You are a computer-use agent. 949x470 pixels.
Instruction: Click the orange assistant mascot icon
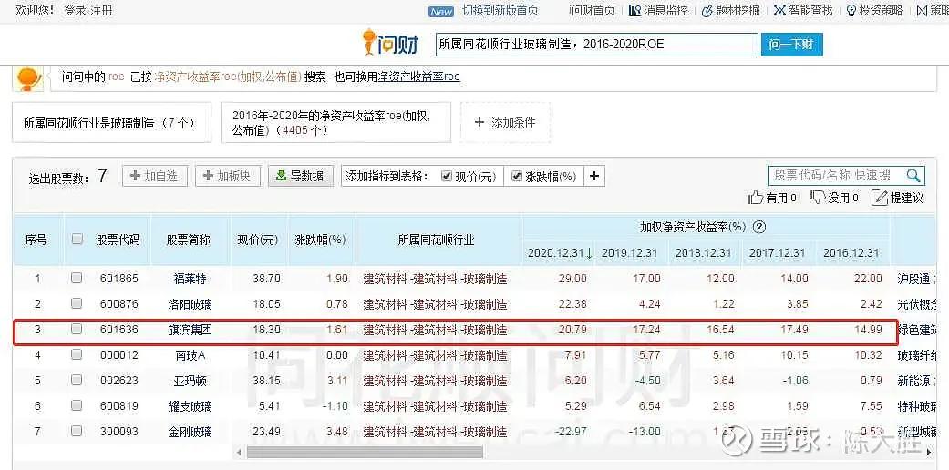click(x=28, y=78)
